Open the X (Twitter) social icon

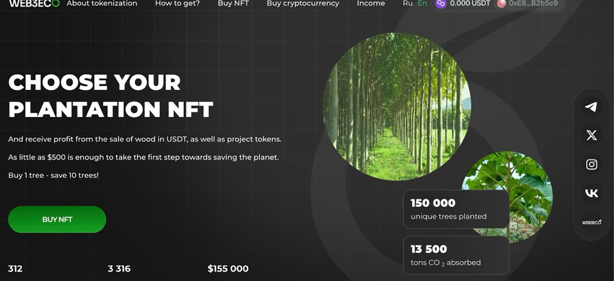(x=591, y=136)
